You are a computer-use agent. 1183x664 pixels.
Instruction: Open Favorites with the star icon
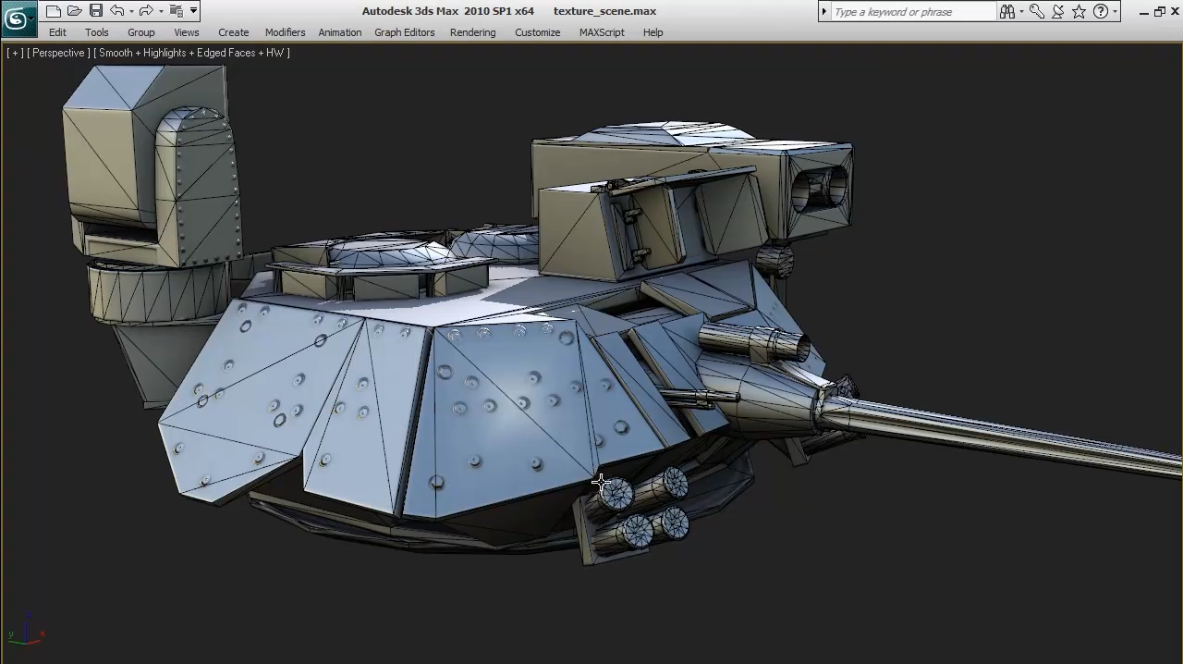click(1079, 11)
